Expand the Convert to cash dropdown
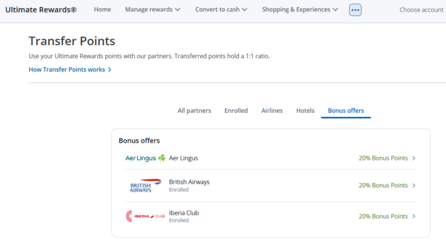The image size is (446, 245). click(x=221, y=10)
